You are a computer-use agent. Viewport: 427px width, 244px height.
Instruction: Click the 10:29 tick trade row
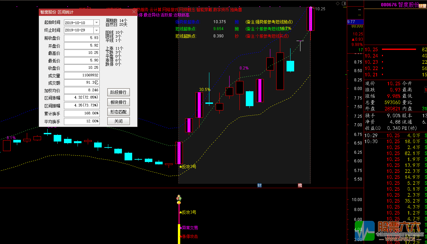click(396, 136)
